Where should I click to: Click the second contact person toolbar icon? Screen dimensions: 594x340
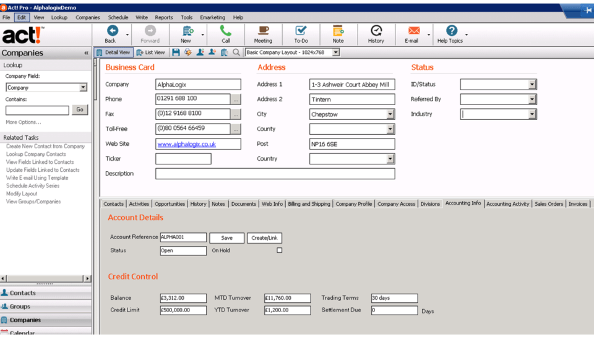coord(212,53)
